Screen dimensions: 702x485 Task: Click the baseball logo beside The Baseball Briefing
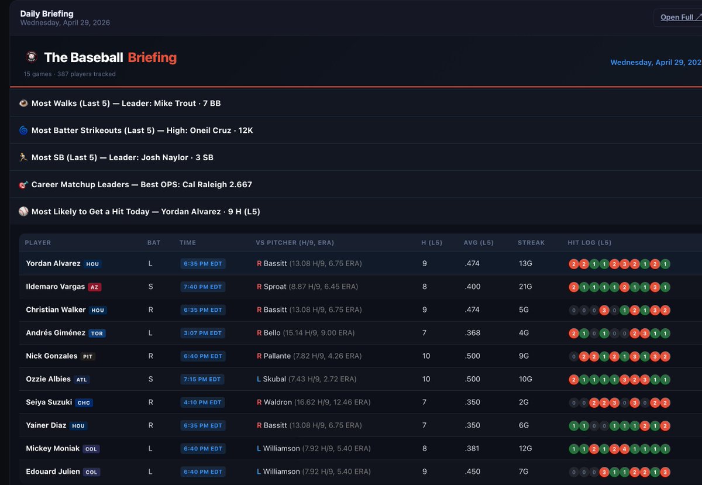(32, 57)
